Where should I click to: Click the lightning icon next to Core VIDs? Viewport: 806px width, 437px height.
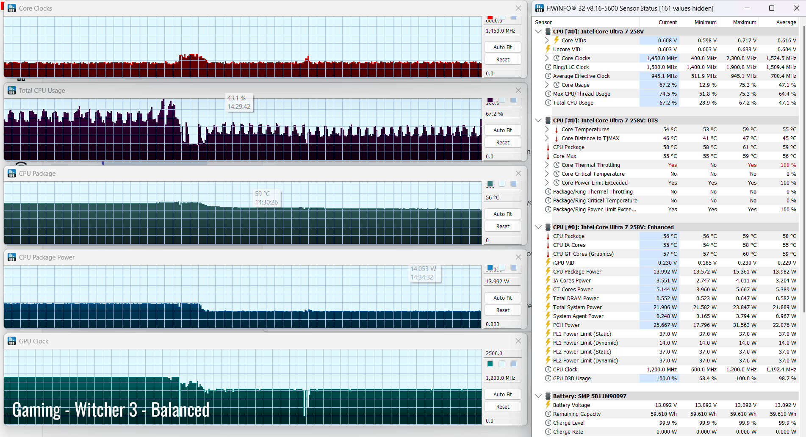point(557,40)
